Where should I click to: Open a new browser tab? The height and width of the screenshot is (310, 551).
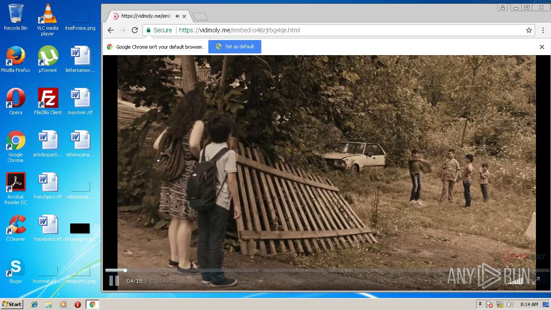(200, 16)
